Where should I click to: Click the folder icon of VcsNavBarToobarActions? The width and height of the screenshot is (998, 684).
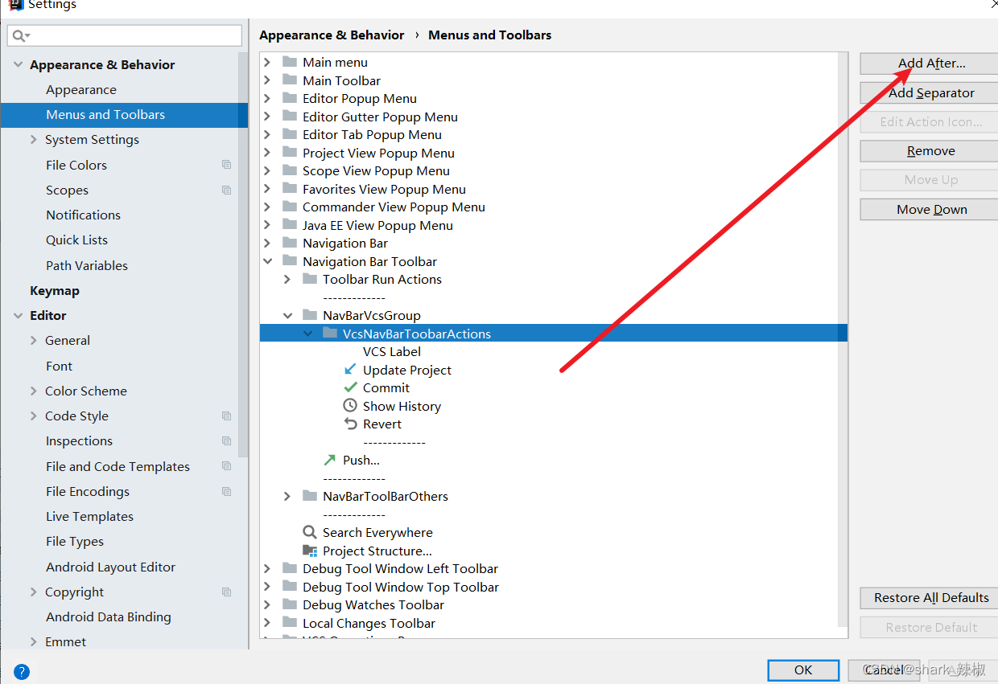[x=330, y=333]
